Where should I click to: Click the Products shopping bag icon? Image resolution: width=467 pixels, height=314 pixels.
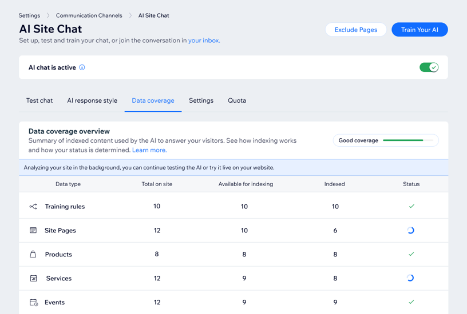click(33, 255)
